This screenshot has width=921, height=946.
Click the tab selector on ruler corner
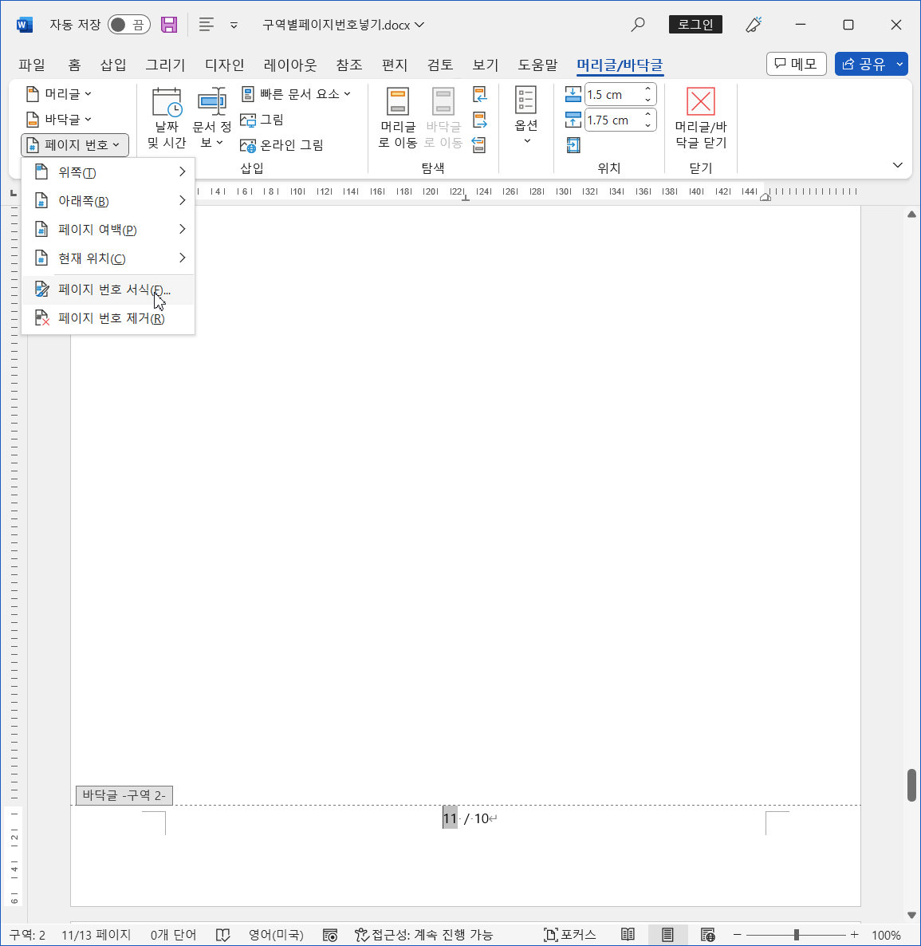14,192
